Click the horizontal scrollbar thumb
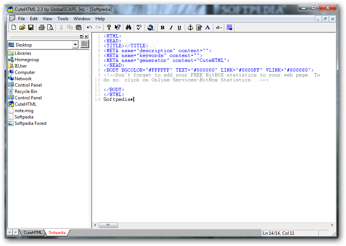 [x=108, y=225]
